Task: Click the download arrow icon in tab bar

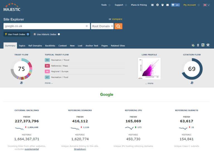Action: 198,45
